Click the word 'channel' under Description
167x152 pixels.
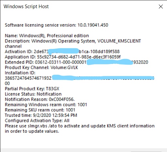point(13,46)
